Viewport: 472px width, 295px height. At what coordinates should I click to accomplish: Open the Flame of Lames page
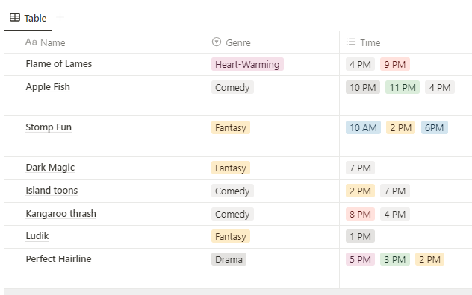[x=59, y=64]
